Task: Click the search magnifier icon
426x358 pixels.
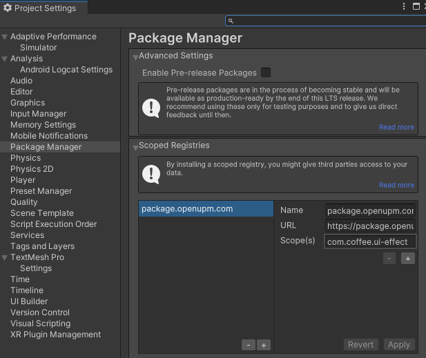Action: pyautogui.click(x=231, y=21)
